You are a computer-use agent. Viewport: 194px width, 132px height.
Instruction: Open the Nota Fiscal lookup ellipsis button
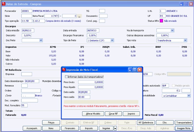[x=79, y=16]
